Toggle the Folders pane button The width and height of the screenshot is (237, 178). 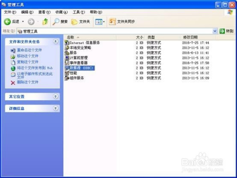(x=80, y=22)
